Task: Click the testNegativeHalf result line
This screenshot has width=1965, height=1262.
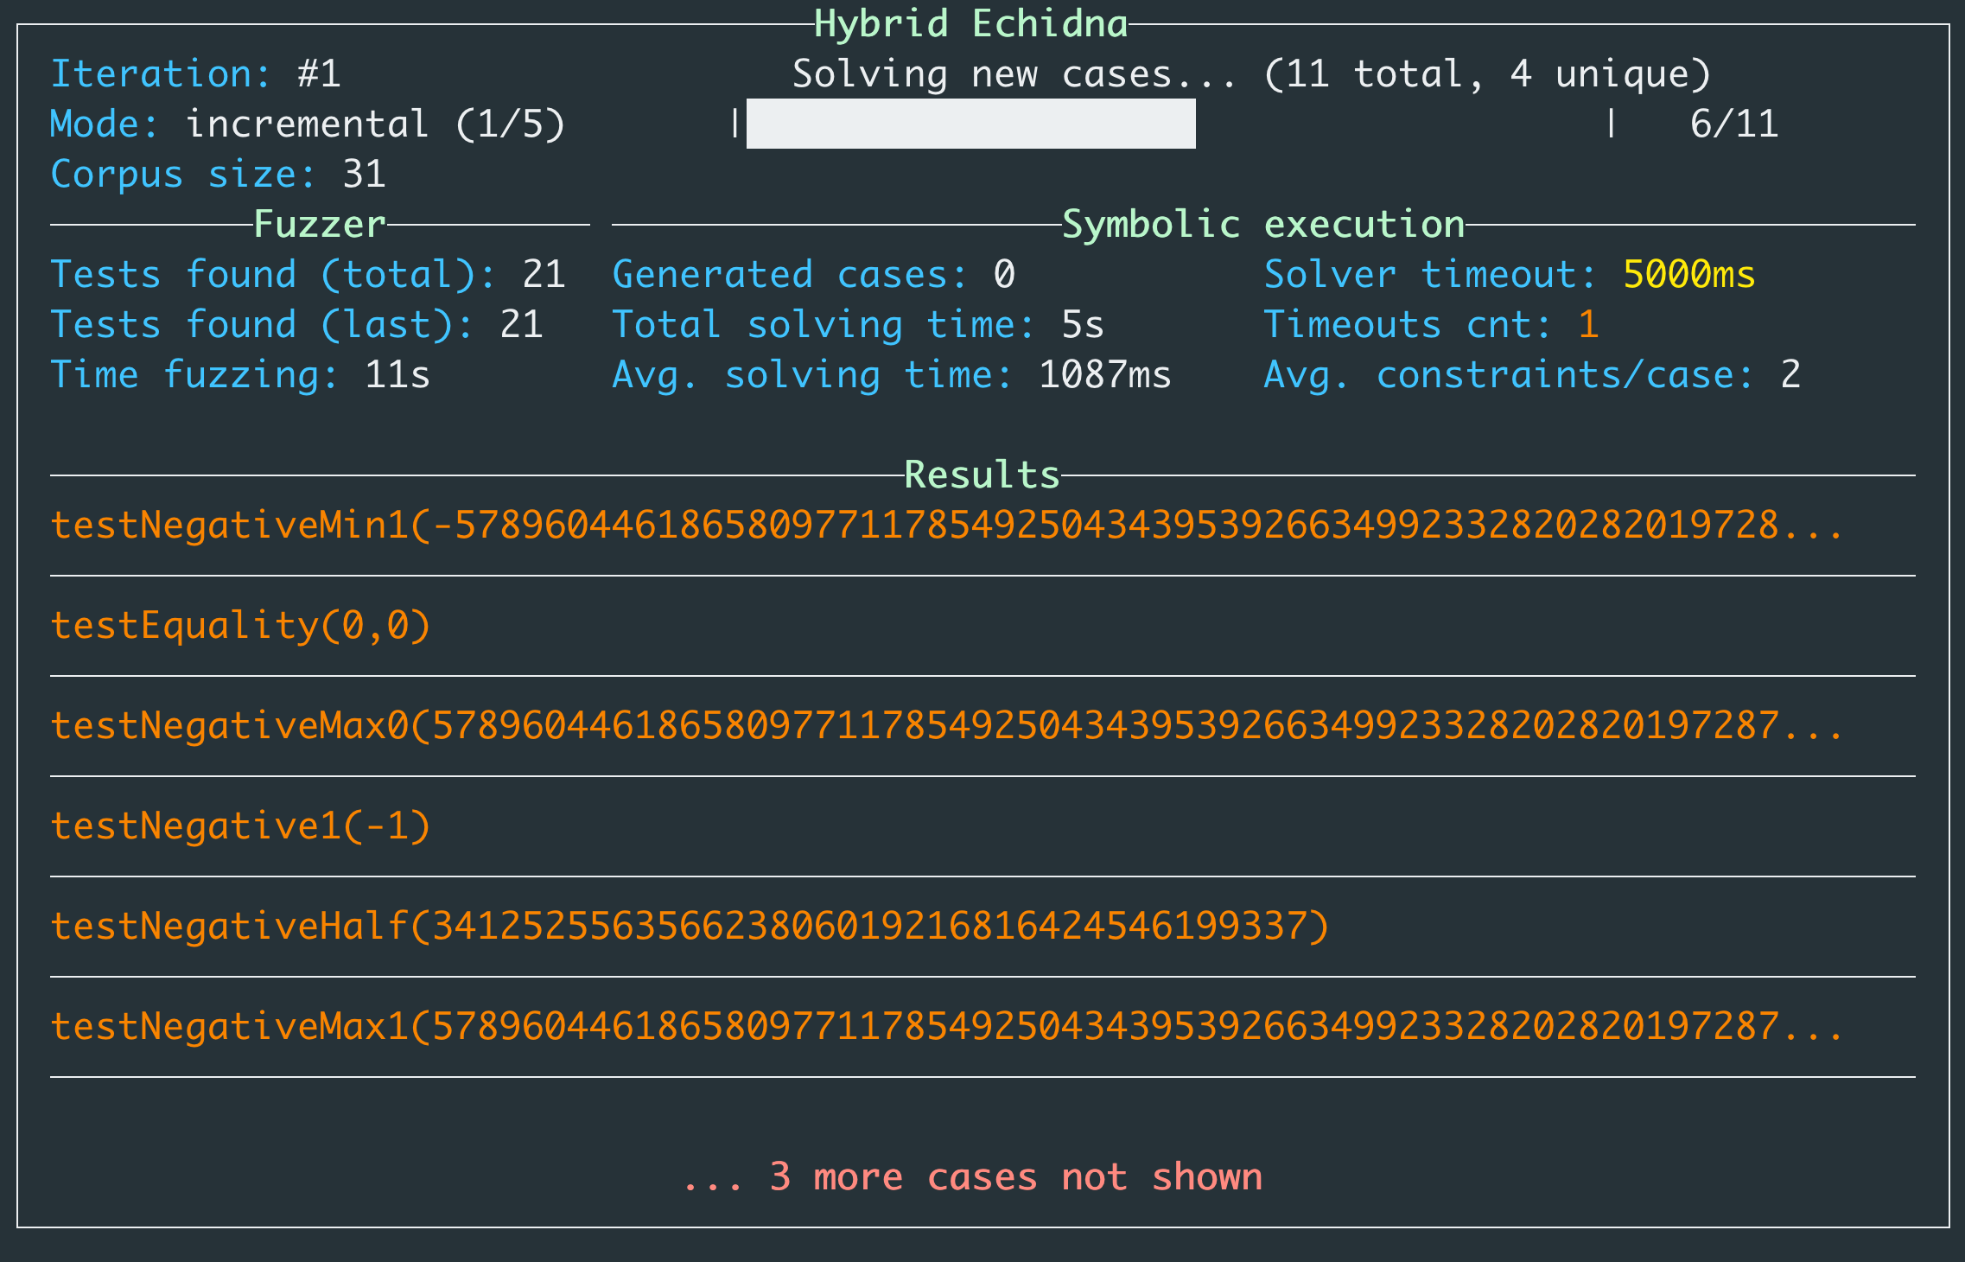Action: tap(690, 927)
